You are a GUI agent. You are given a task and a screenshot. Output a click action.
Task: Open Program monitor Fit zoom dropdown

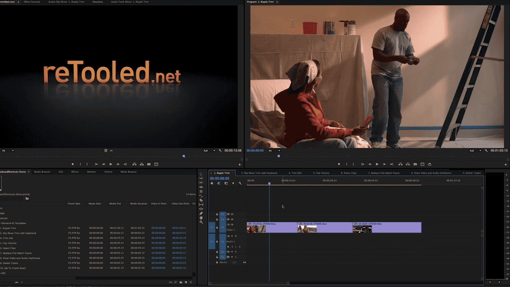(x=275, y=150)
